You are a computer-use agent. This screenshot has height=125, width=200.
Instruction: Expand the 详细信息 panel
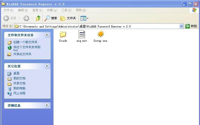(47, 105)
